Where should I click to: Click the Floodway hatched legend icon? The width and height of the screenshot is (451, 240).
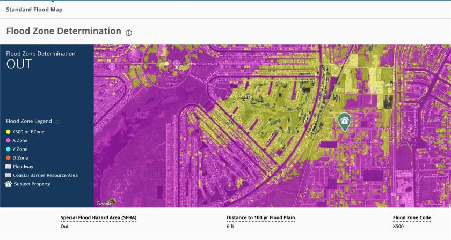point(8,167)
